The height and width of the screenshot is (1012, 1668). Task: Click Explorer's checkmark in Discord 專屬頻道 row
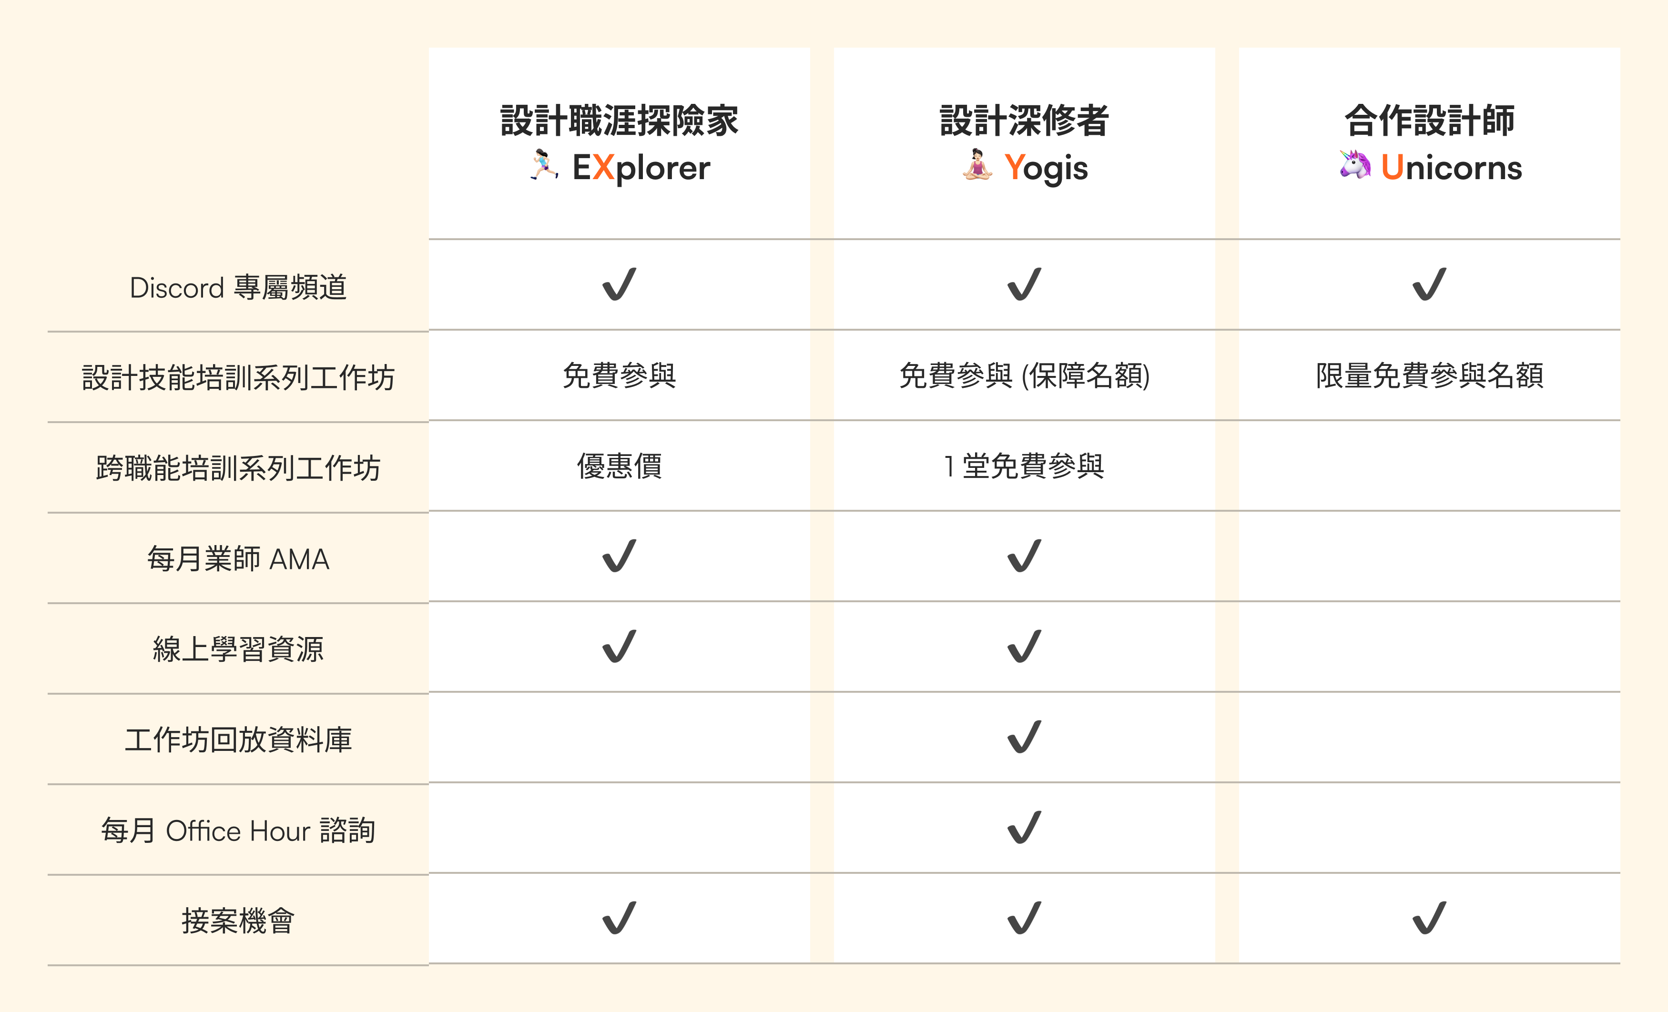pos(619,284)
